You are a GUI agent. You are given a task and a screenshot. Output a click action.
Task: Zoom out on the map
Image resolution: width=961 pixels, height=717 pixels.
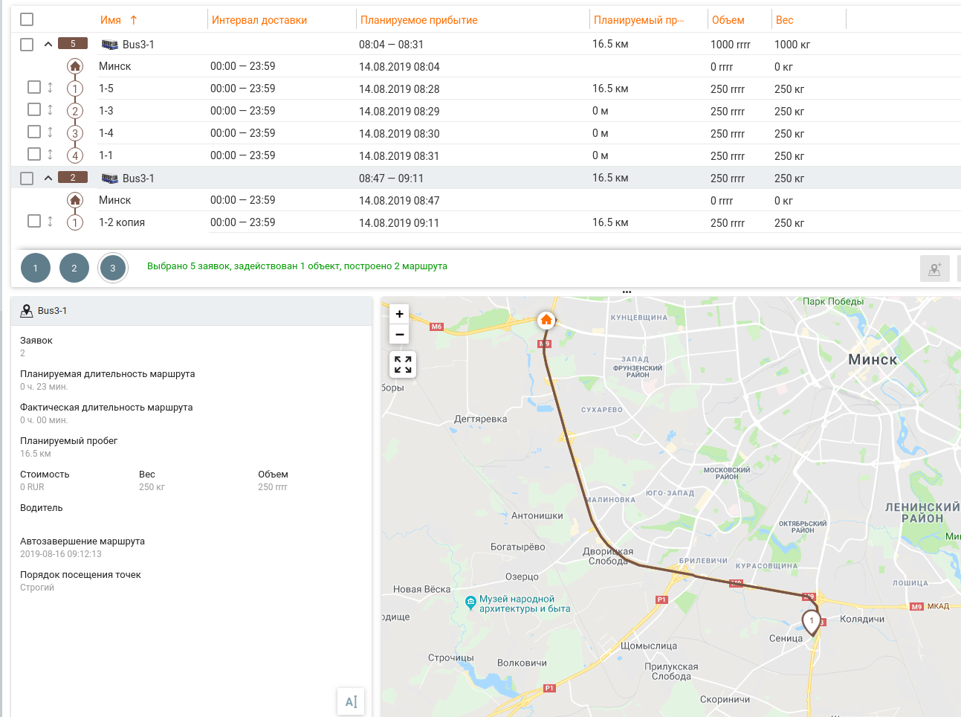tap(399, 335)
